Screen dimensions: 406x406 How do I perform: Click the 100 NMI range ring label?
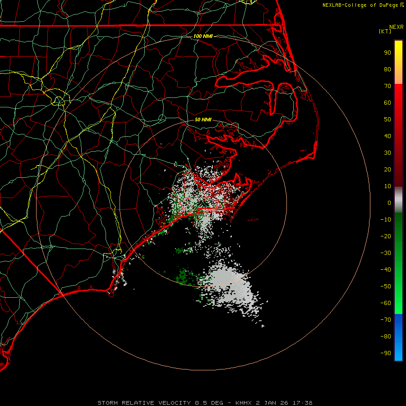coord(203,36)
